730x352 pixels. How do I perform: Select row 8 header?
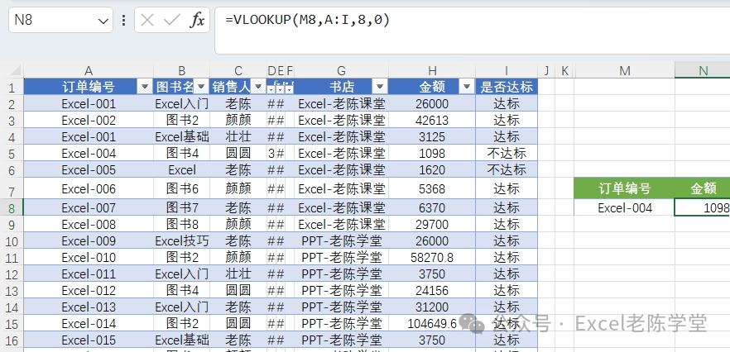(12, 207)
